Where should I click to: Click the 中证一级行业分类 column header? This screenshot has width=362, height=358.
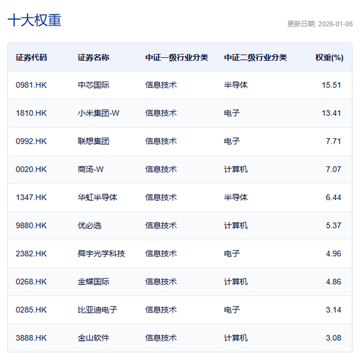pyautogui.click(x=176, y=57)
